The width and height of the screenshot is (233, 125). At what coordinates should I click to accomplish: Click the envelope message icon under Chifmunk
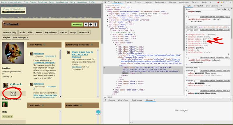click(x=13, y=93)
